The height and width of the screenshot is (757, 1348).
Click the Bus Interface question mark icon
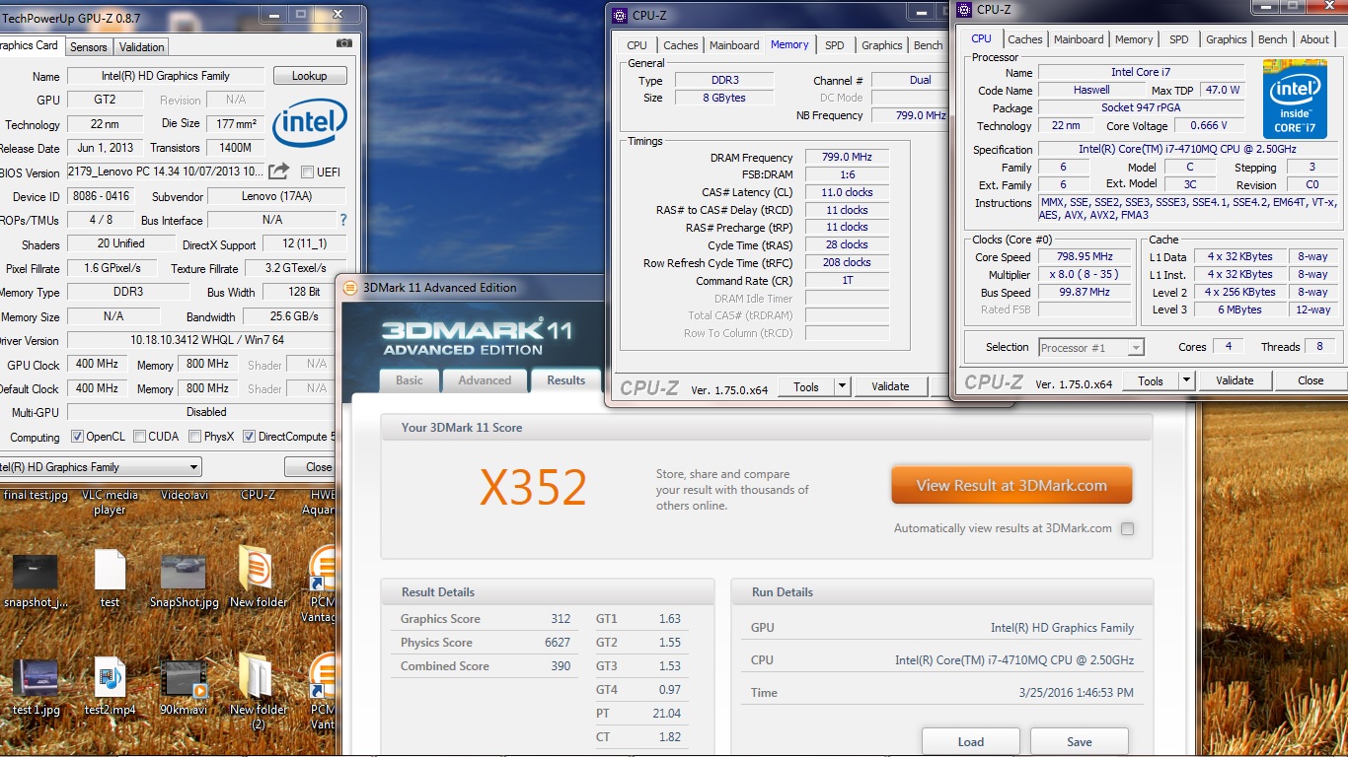tap(343, 220)
